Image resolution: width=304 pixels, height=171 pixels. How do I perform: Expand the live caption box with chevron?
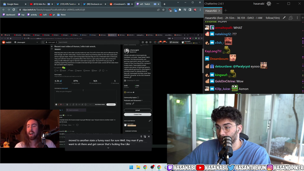tap(108, 148)
